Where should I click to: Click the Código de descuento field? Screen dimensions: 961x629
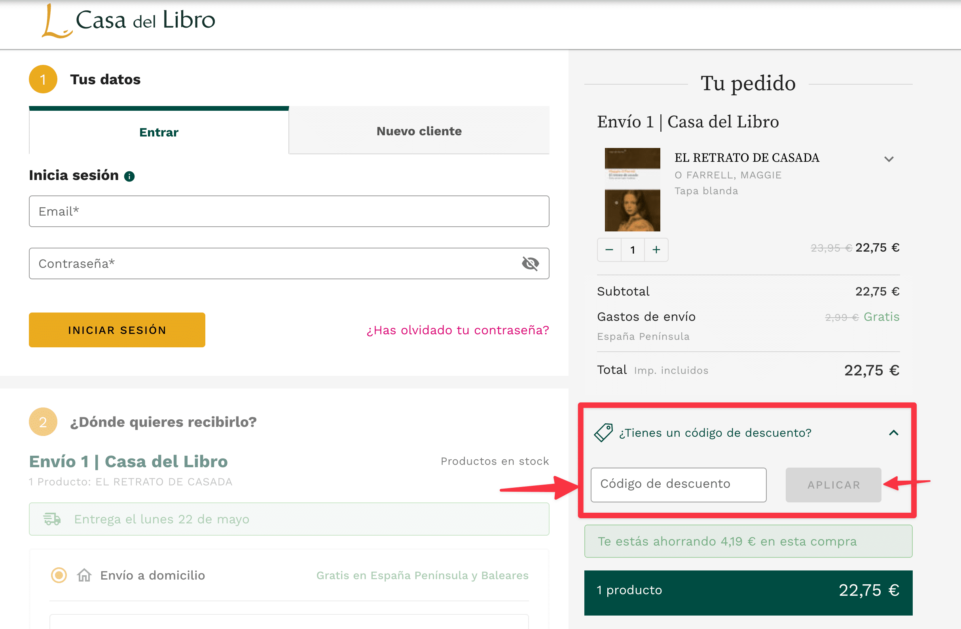pyautogui.click(x=678, y=485)
